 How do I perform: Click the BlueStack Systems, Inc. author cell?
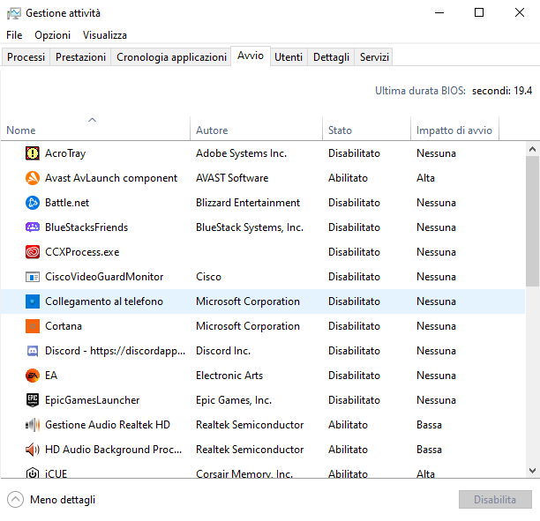click(250, 227)
